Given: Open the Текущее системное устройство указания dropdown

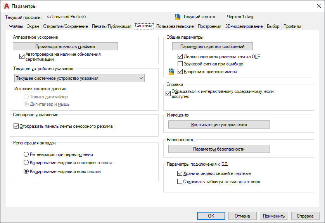Looking at the screenshot, I should [80, 78].
